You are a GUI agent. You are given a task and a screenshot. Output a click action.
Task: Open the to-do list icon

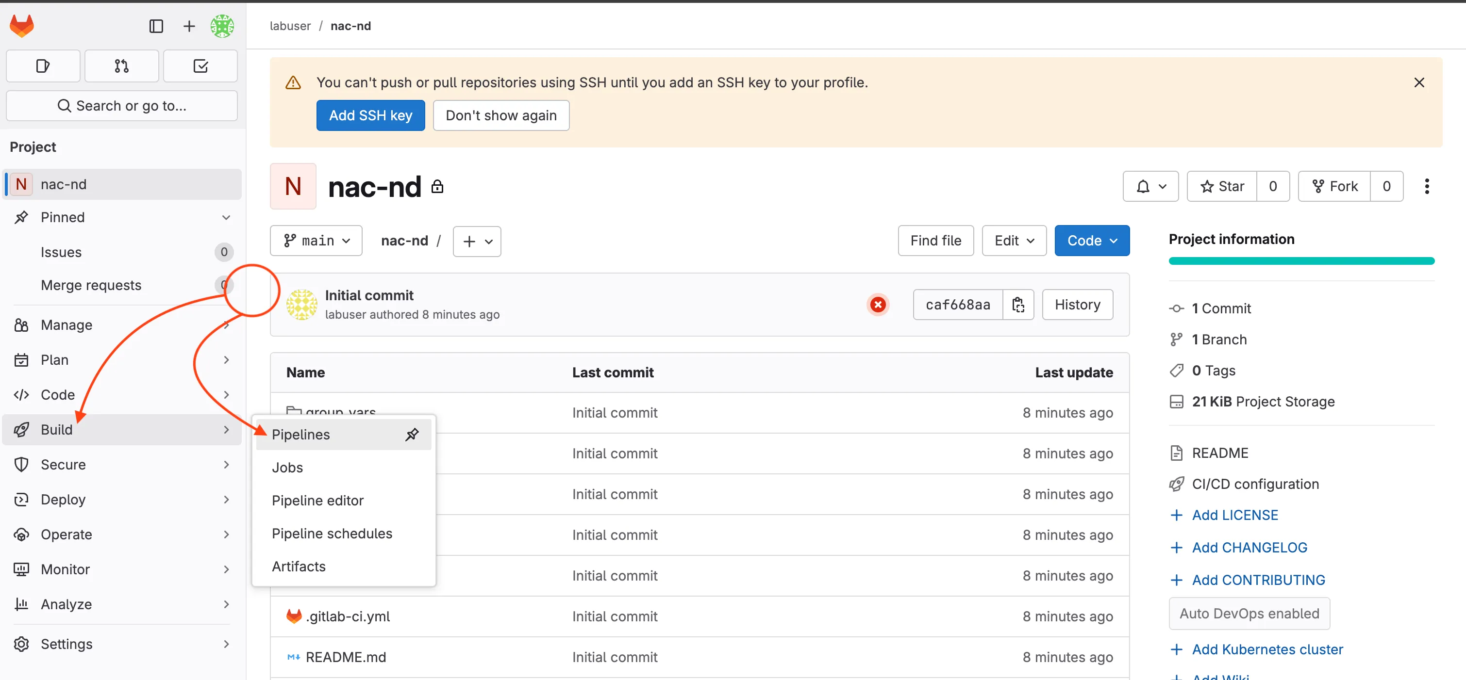point(200,66)
